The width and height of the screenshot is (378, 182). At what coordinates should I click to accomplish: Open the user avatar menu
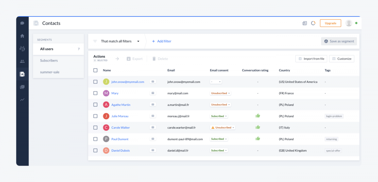tap(349, 23)
